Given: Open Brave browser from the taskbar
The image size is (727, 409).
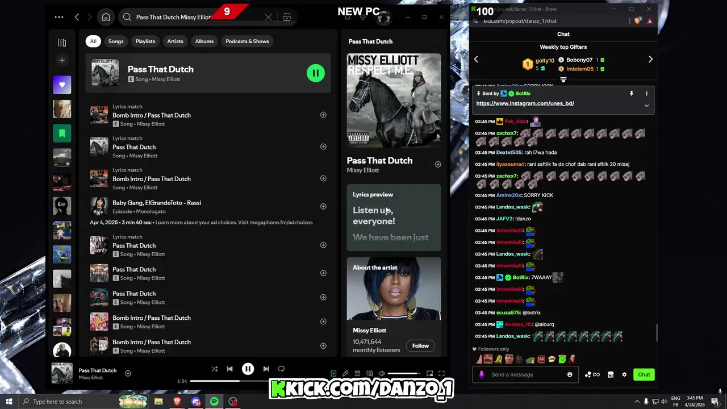Looking at the screenshot, I should click(177, 402).
